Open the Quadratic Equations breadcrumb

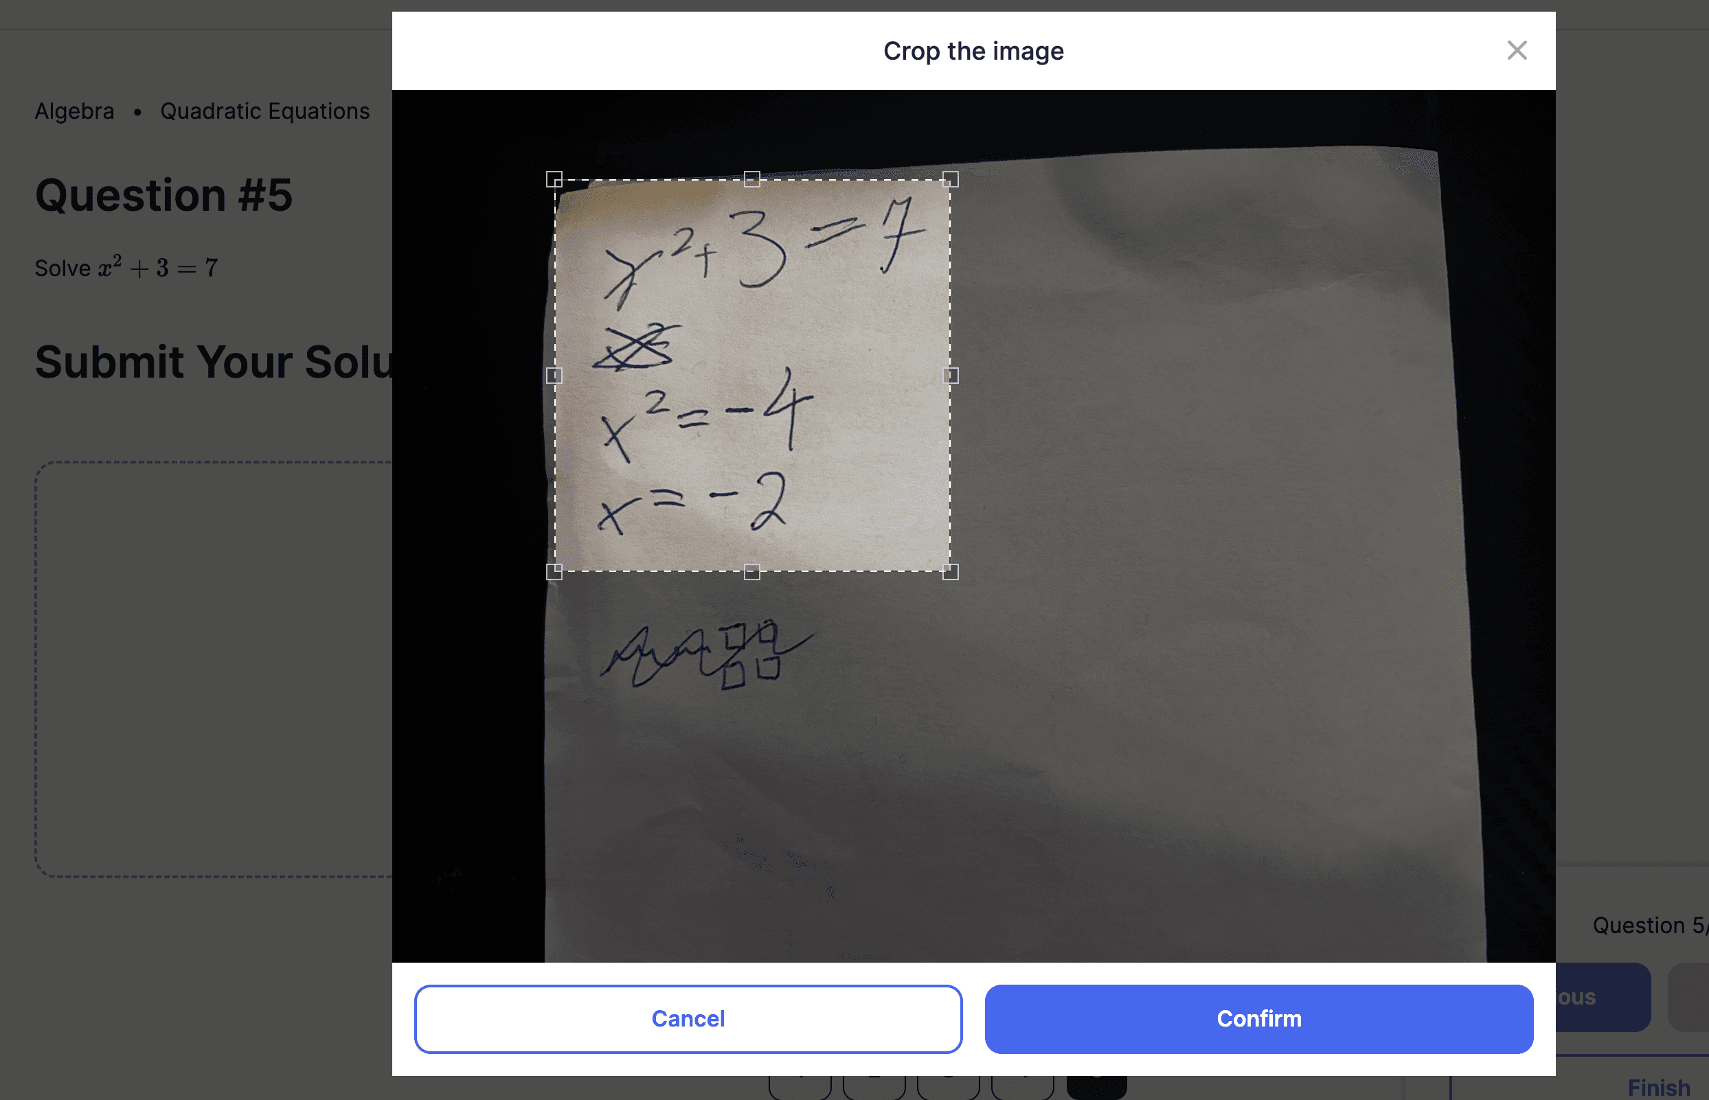tap(265, 111)
